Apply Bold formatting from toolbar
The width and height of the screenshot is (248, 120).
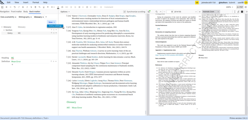(x=23, y=7)
